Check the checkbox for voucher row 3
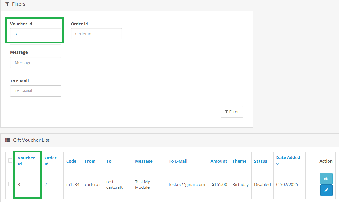 10,184
